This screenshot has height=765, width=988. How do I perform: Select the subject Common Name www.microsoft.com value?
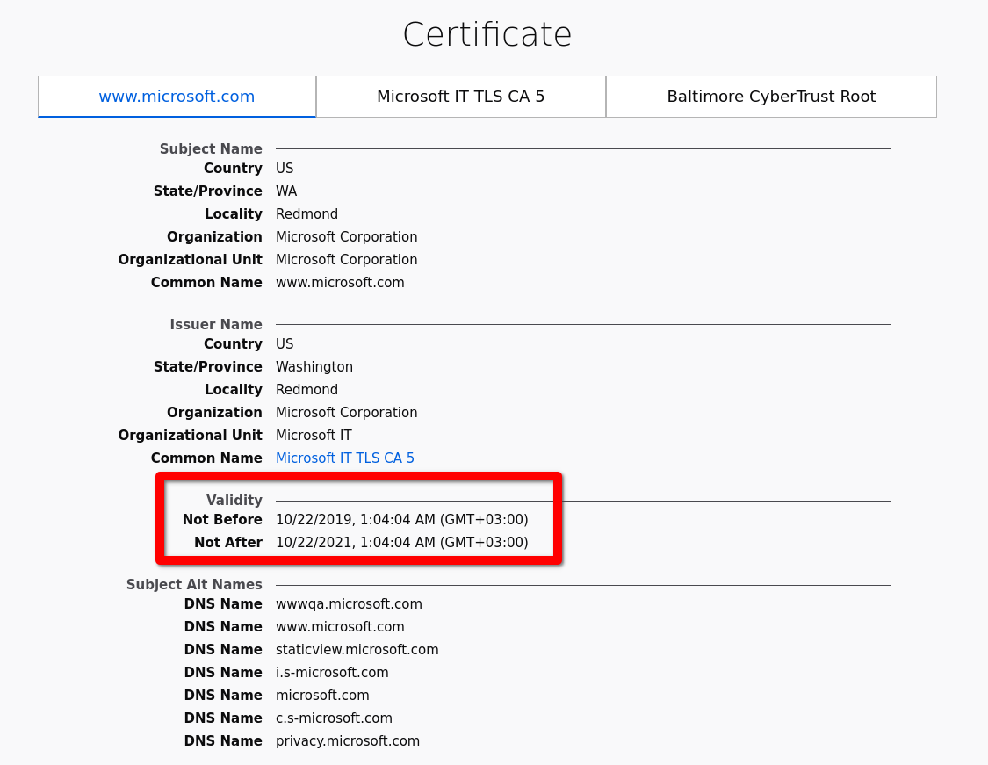point(340,282)
